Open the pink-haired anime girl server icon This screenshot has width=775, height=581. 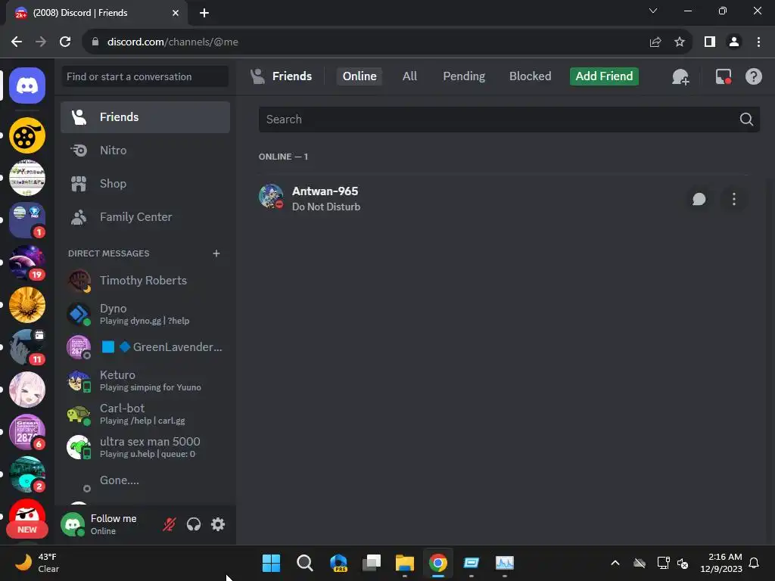(x=27, y=390)
